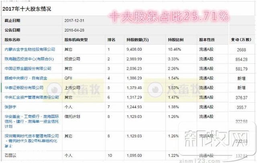Open 华泰证券股份有限公司 link
The width and height of the screenshot is (257, 163).
[x=24, y=88]
